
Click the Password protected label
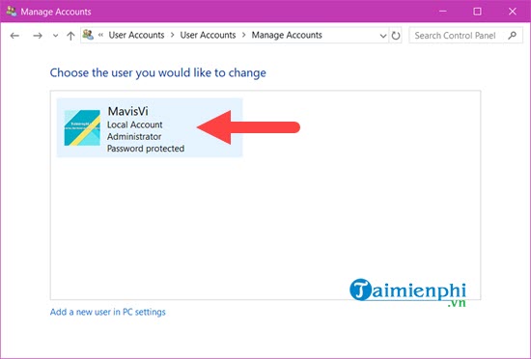click(146, 149)
